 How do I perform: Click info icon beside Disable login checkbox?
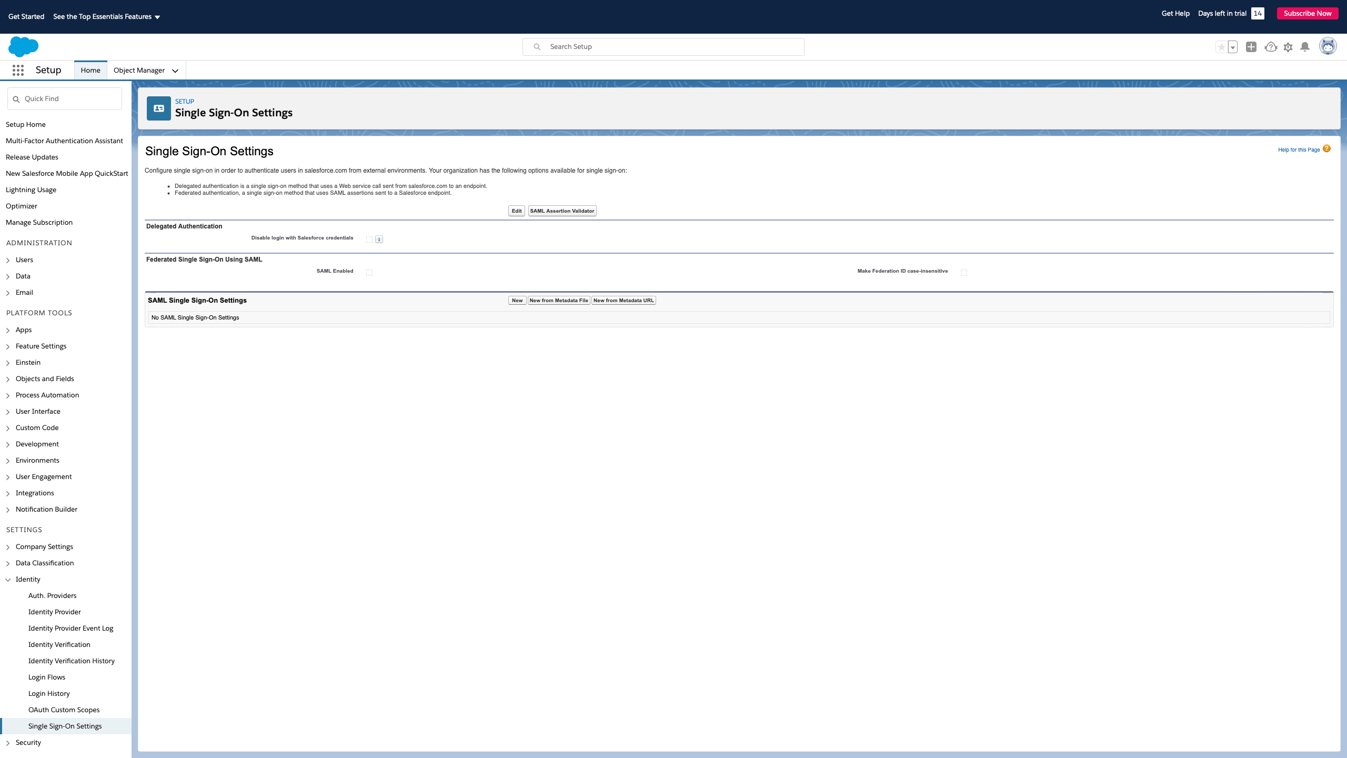[379, 240]
